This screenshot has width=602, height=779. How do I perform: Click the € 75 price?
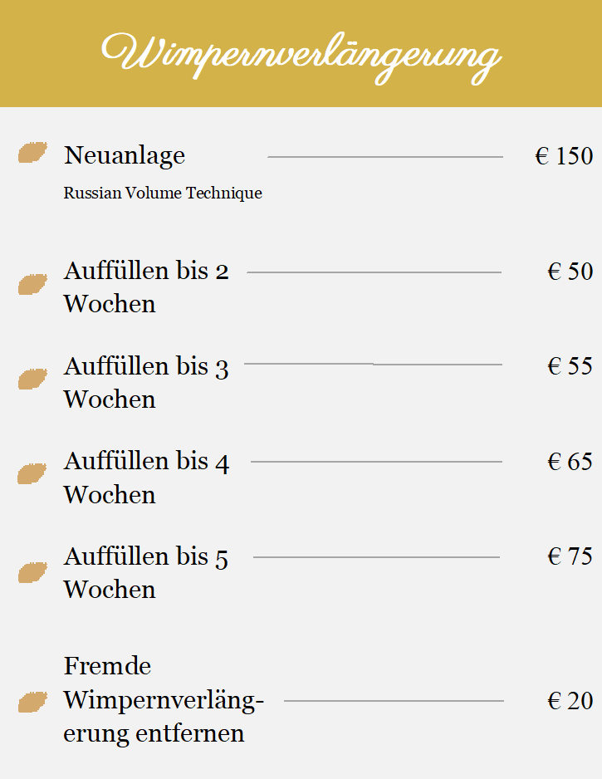tap(570, 556)
